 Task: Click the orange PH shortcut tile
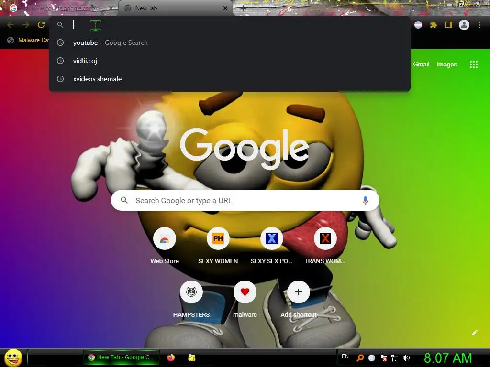(218, 239)
